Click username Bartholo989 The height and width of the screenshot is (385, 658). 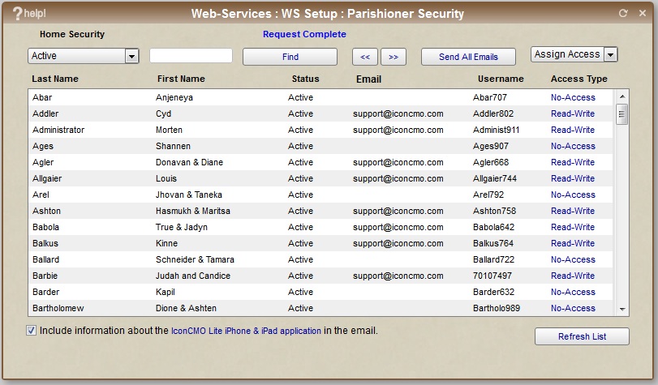(x=497, y=308)
